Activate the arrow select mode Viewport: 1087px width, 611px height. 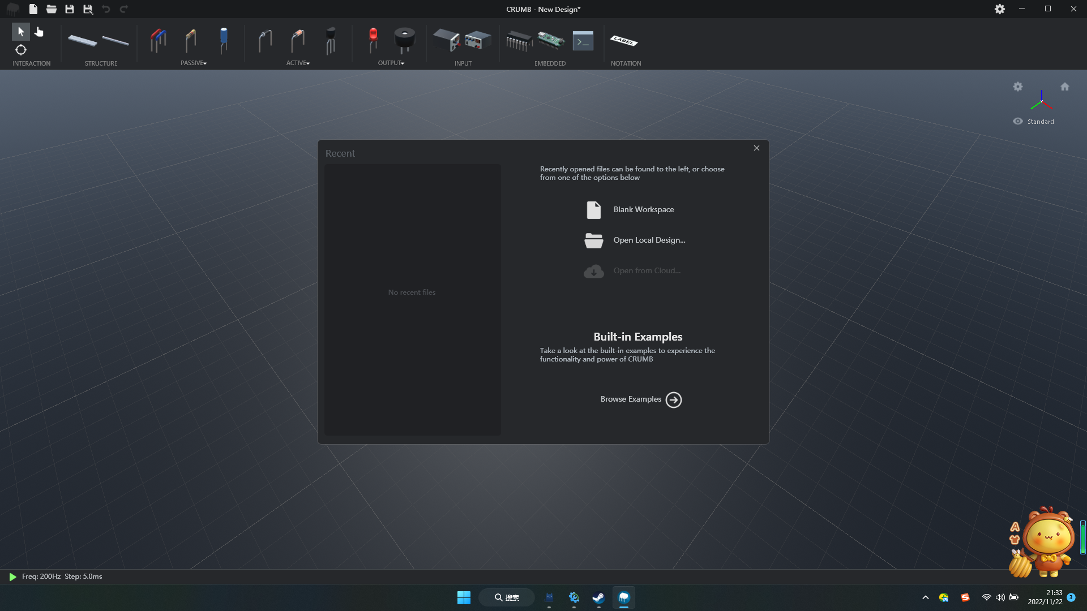21,32
